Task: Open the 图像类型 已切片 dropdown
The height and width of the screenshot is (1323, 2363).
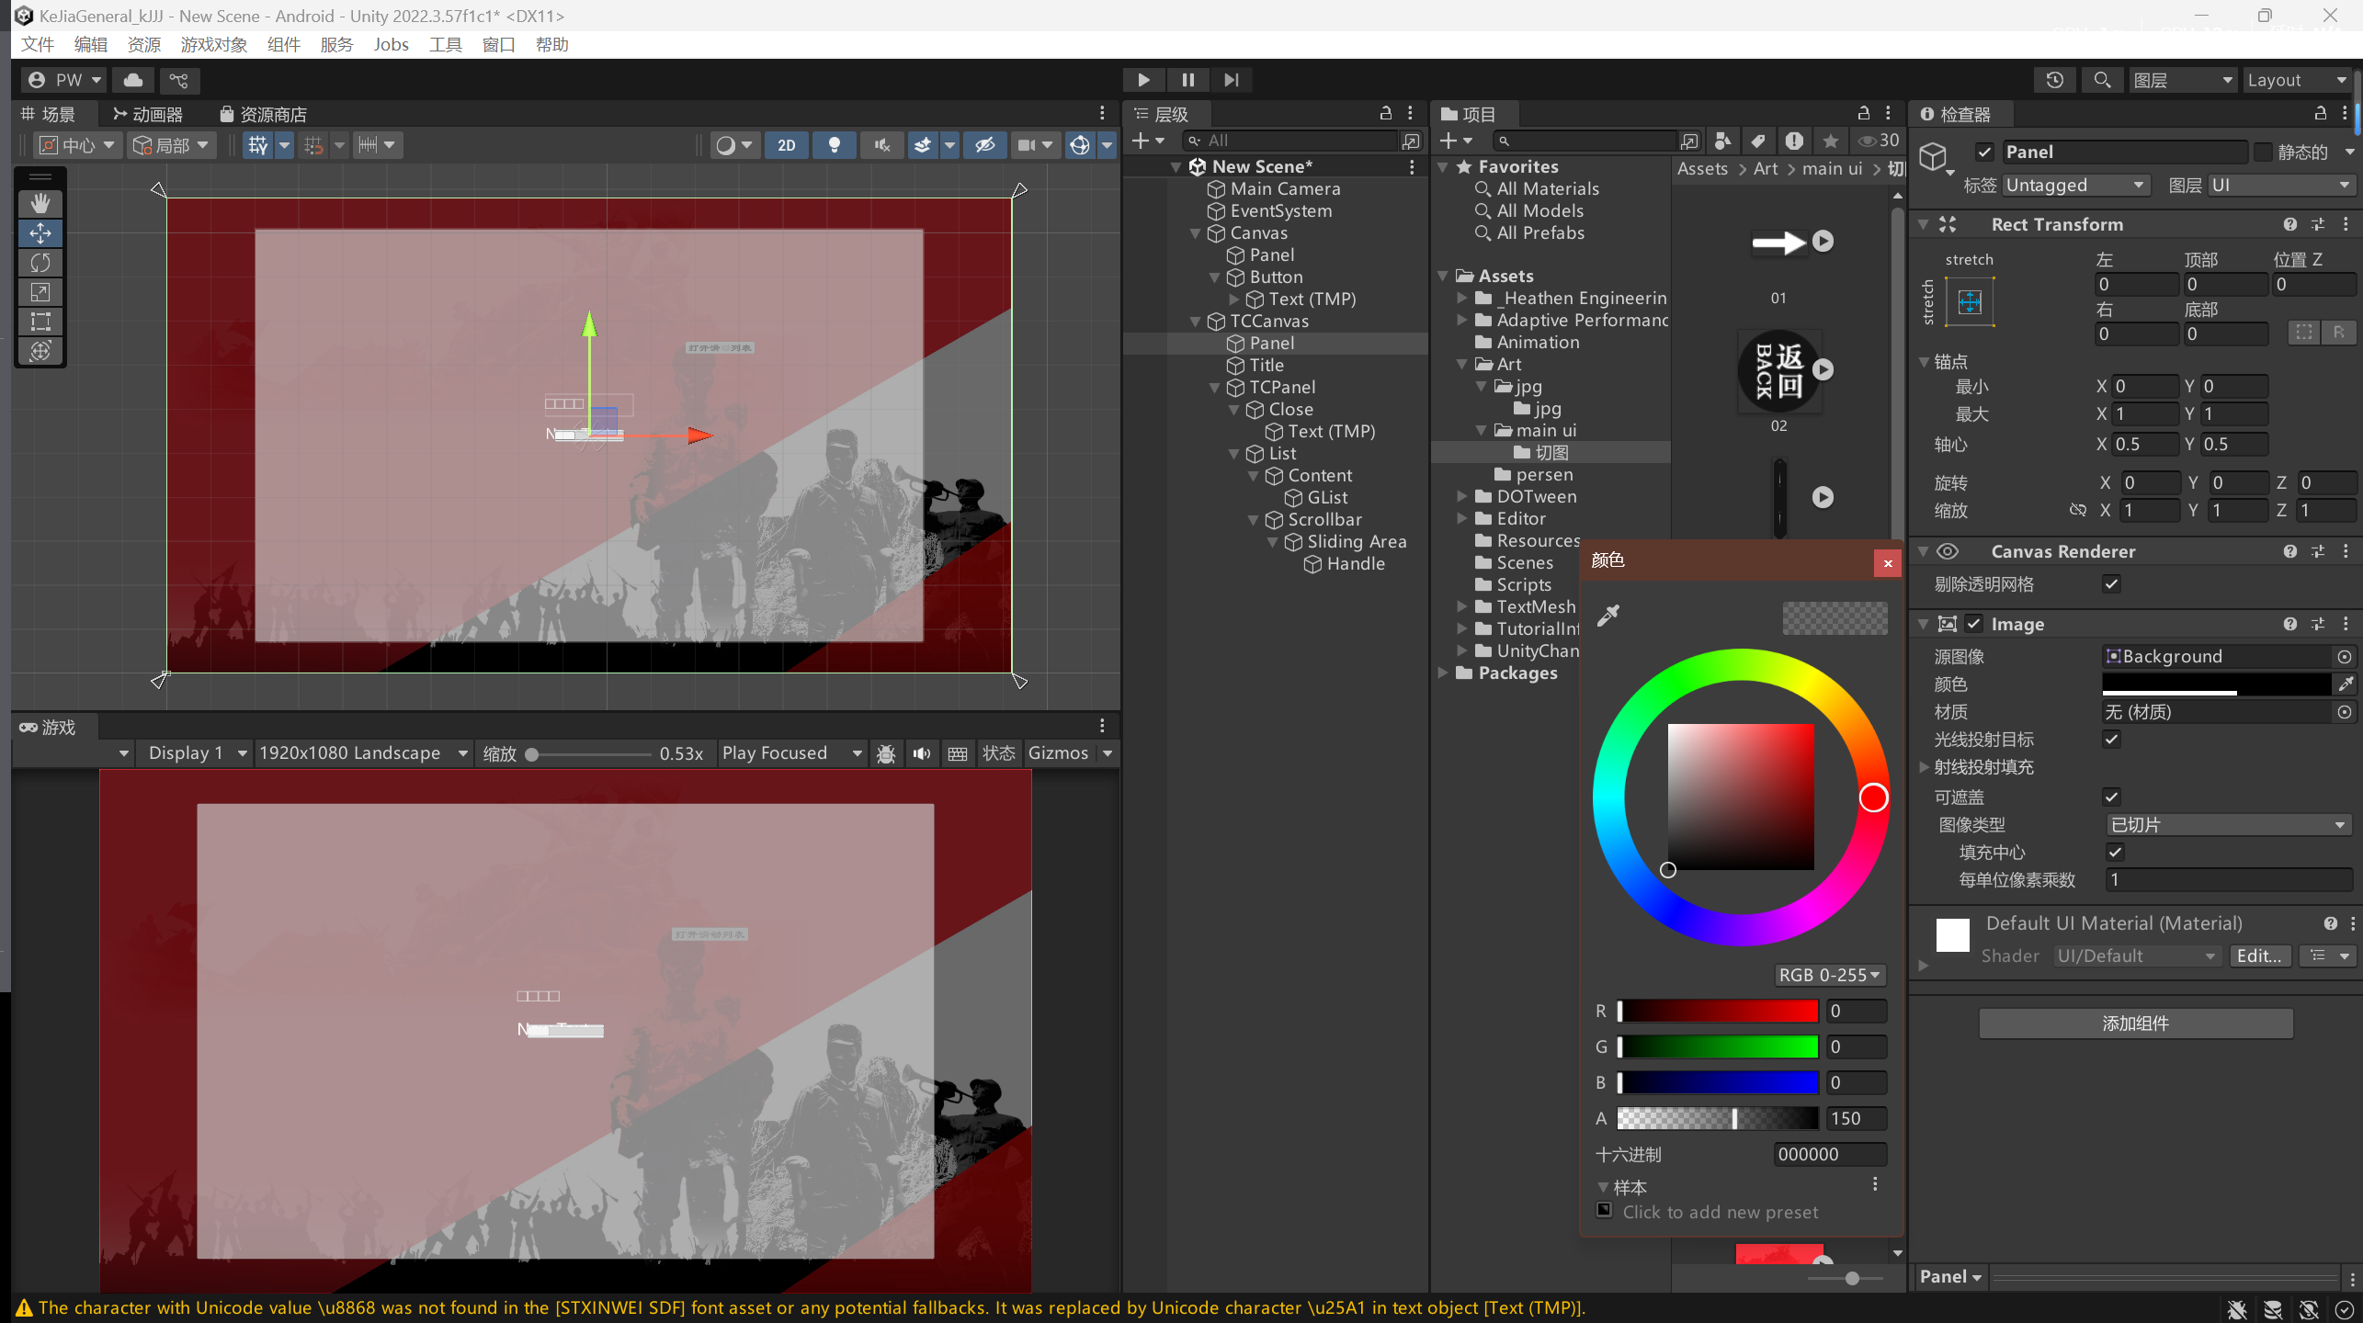Action: (x=2227, y=824)
